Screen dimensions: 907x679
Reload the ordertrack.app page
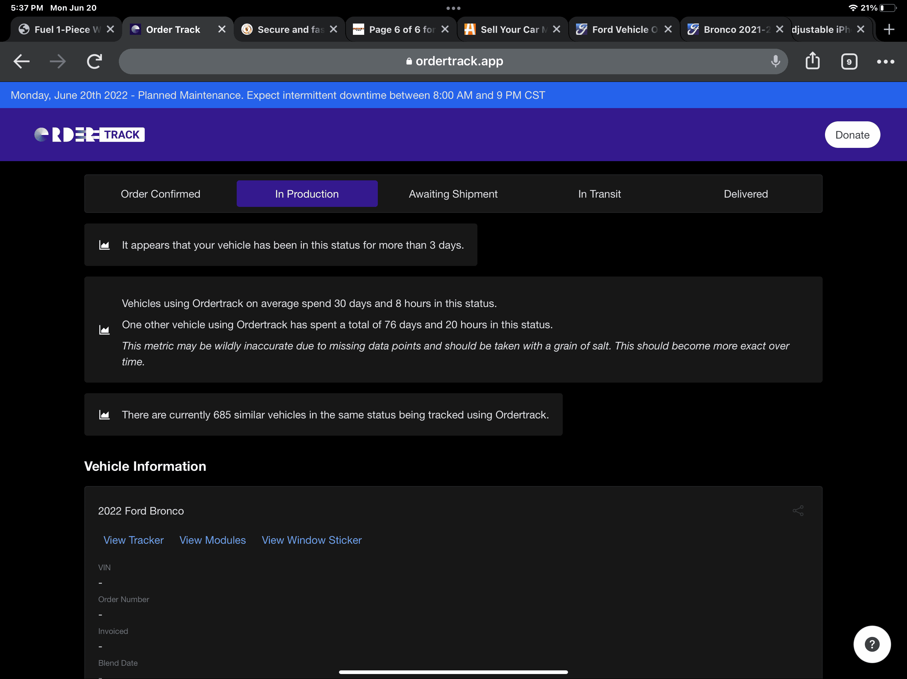tap(94, 61)
